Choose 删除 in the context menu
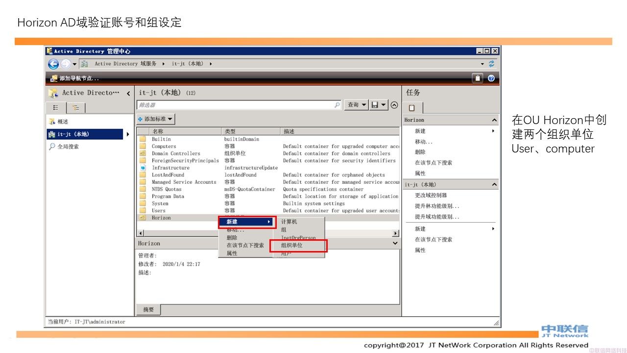The width and height of the screenshot is (627, 353). pos(246,237)
